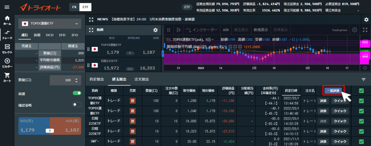
Task: Click 決済 for the 18,323 日経225ETF row
Action: click(323, 132)
